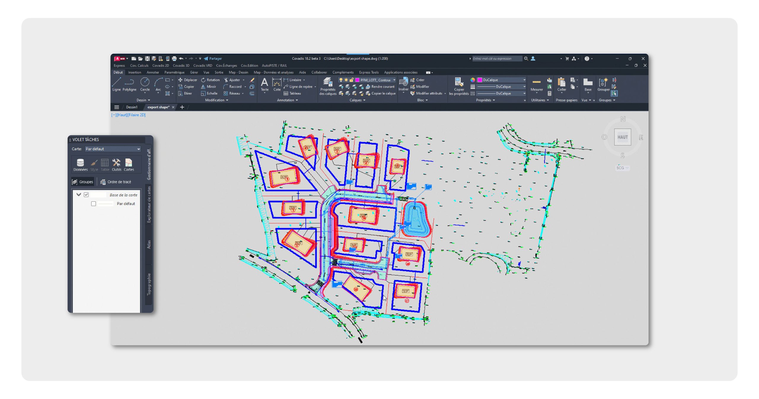Open the Données icon in Volet Tâches
Screen dimensions: 759x399
[80, 165]
